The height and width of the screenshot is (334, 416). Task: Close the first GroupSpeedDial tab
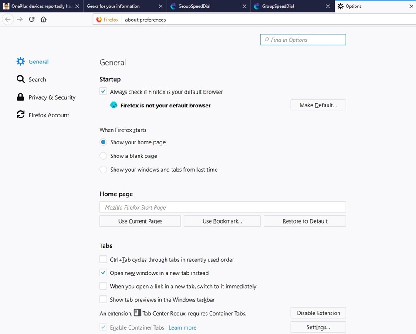coord(244,7)
